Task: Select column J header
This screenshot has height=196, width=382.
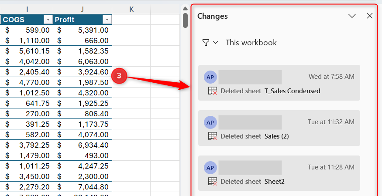Action: point(83,9)
